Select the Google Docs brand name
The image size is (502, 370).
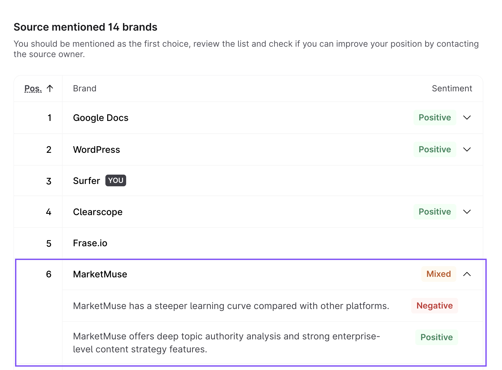coord(101,118)
